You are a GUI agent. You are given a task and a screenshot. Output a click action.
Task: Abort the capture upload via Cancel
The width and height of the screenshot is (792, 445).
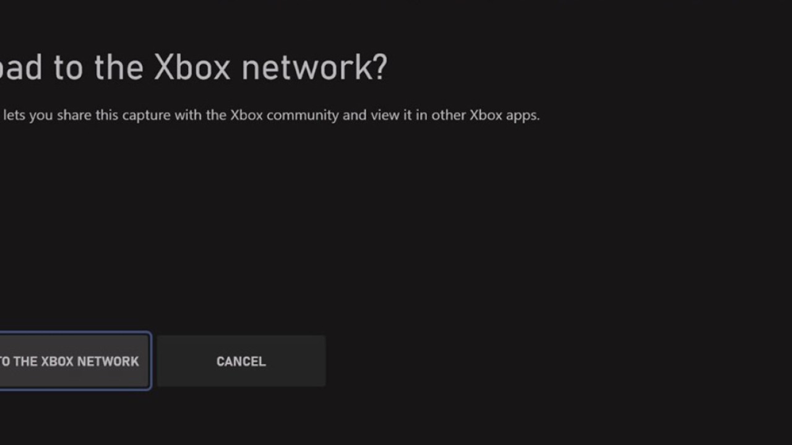(241, 362)
